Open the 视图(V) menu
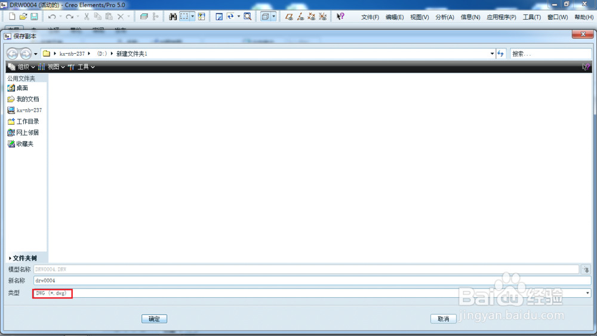Viewport: 597px width, 336px height. pyautogui.click(x=420, y=17)
